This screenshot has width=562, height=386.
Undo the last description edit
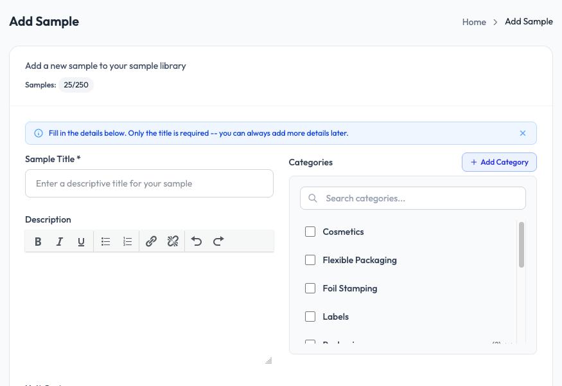coord(197,241)
